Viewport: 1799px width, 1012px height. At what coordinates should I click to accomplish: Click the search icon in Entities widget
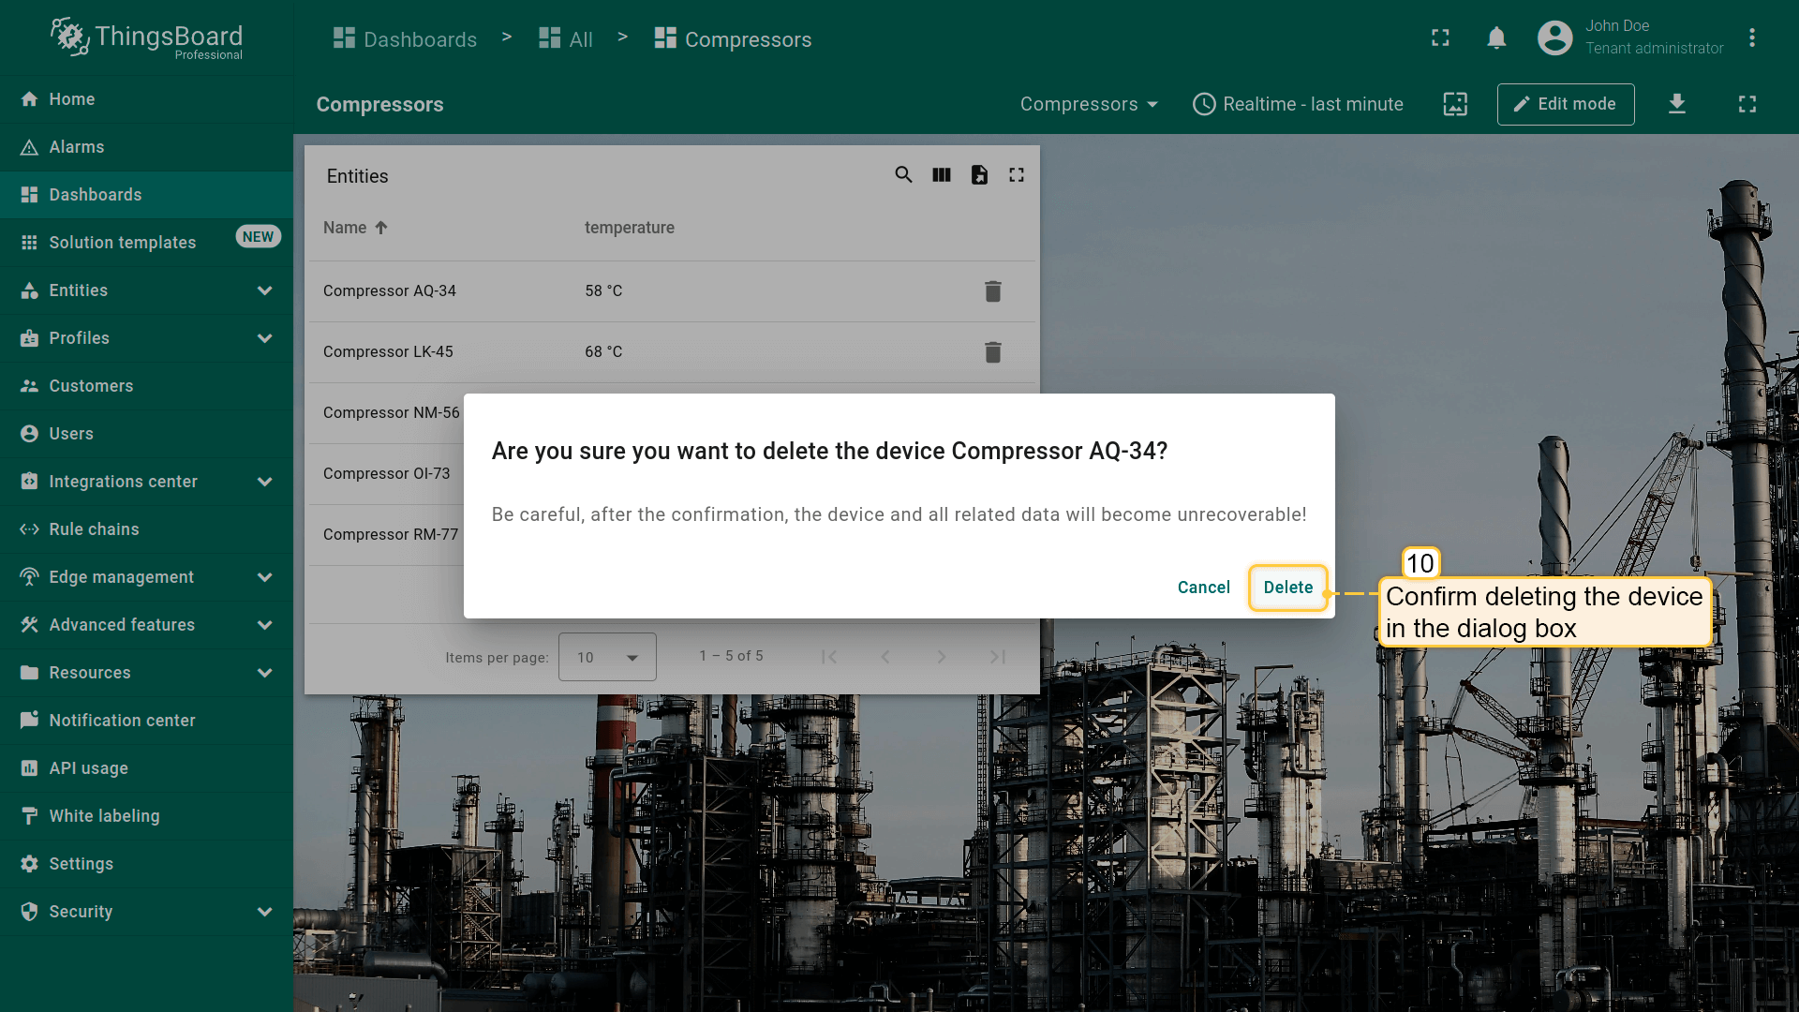click(903, 175)
